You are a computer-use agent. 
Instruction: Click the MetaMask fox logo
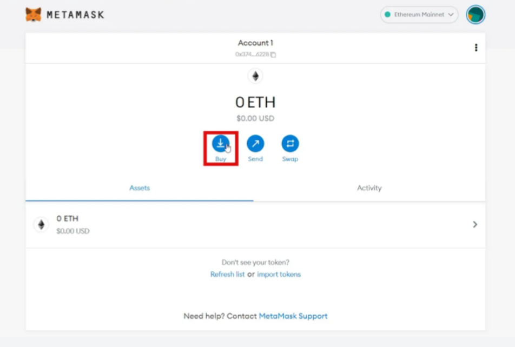33,15
